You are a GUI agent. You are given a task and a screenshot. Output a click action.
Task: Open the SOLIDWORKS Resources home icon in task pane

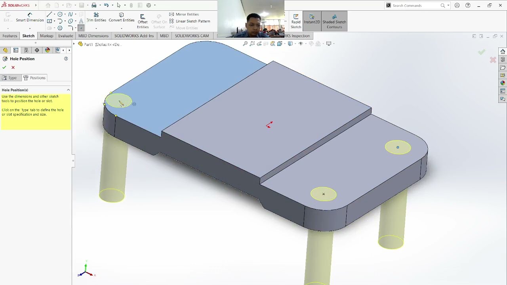[503, 52]
